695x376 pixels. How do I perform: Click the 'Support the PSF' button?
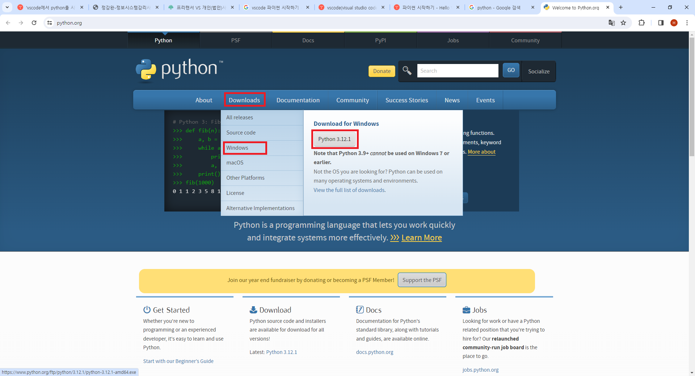pos(422,280)
